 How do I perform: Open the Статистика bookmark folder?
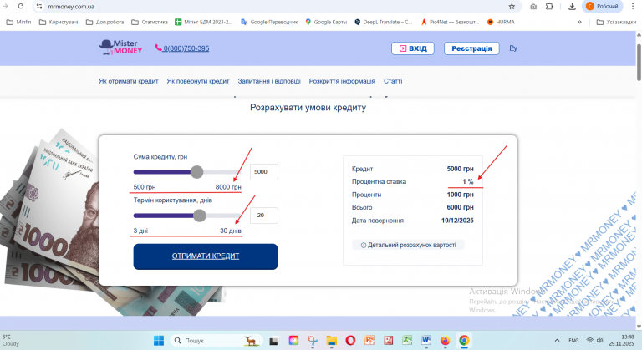pos(150,22)
